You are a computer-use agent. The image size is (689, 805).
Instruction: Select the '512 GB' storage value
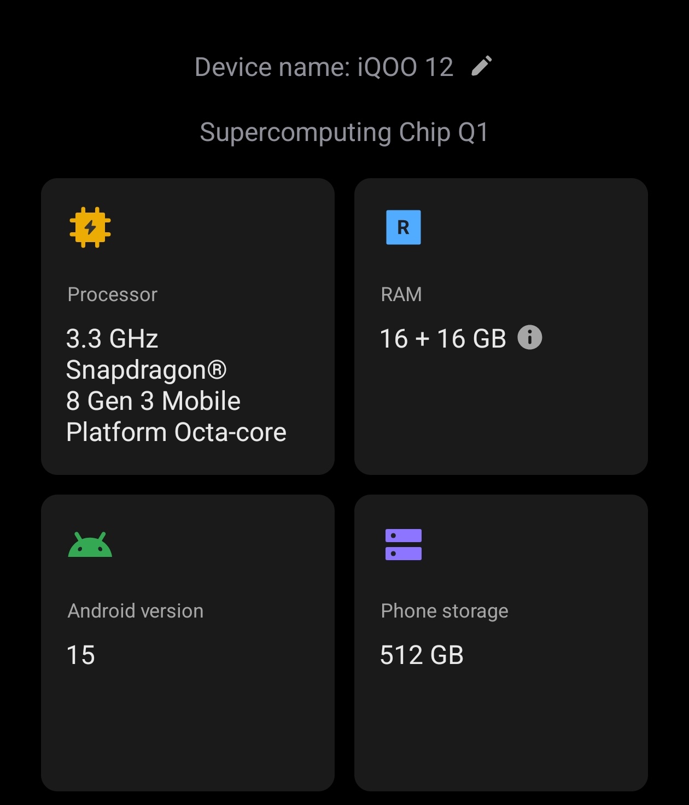422,655
